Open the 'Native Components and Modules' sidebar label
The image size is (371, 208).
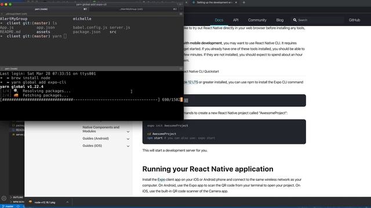[x=101, y=129]
